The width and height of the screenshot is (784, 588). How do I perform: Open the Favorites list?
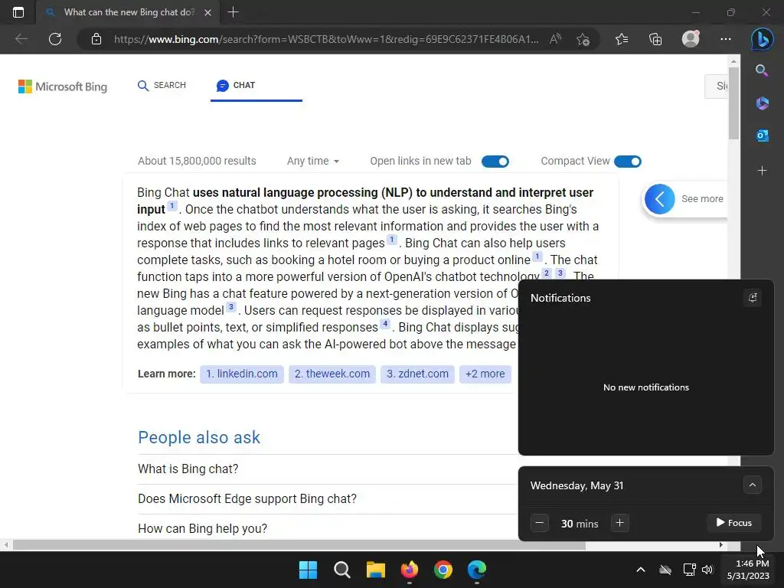tap(622, 39)
